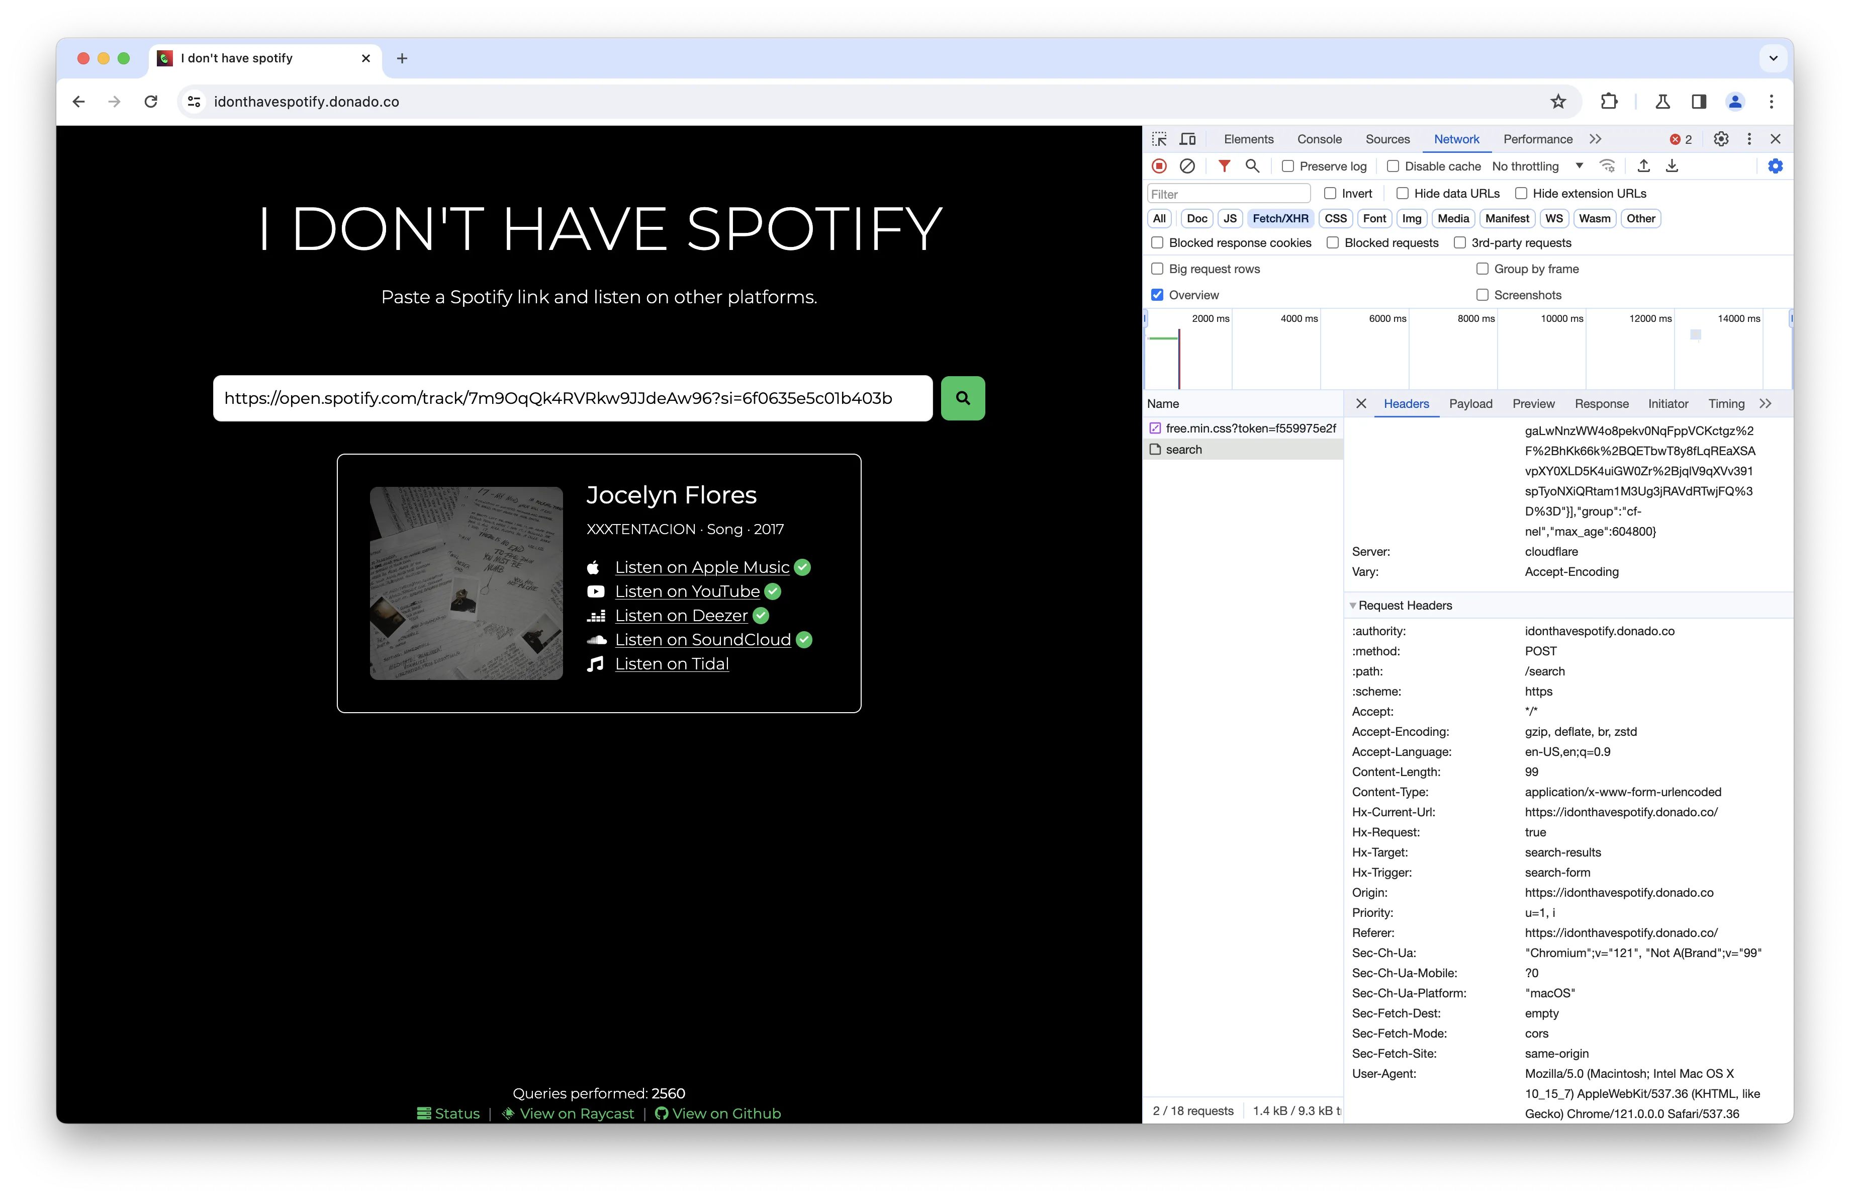Check the Disable cache option
Screen dimensions: 1850x1198
[1395, 165]
